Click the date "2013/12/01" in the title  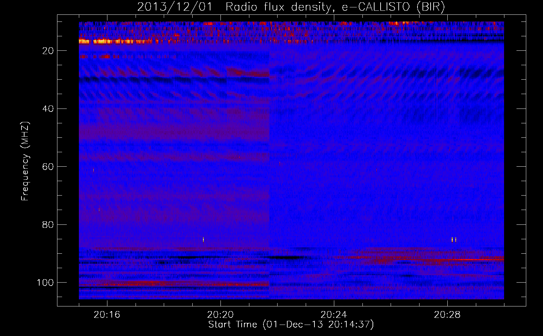(x=175, y=7)
